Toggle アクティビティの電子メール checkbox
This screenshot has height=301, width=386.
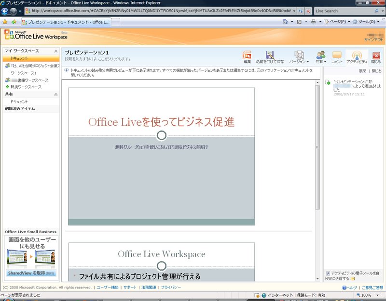click(x=328, y=273)
